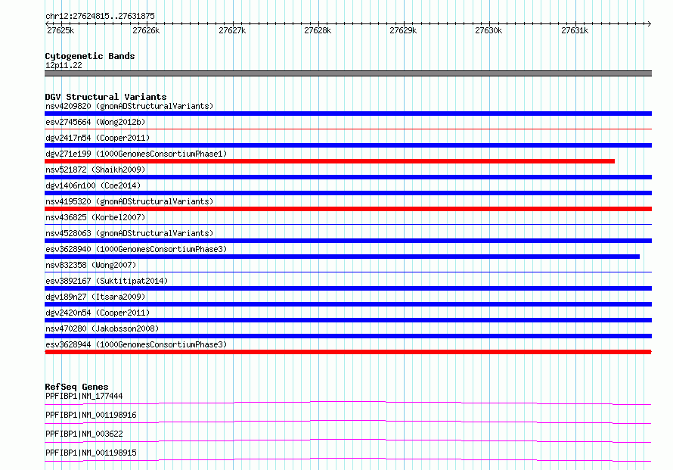Click the thin red line of esv2745664
The image size is (673, 470).
(348, 129)
